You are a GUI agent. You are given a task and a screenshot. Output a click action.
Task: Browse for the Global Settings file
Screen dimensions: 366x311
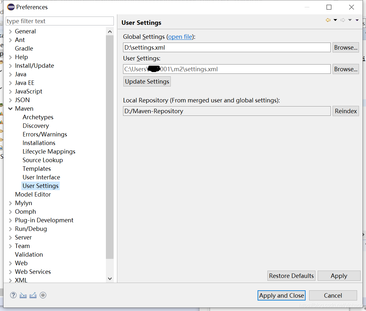coord(346,48)
